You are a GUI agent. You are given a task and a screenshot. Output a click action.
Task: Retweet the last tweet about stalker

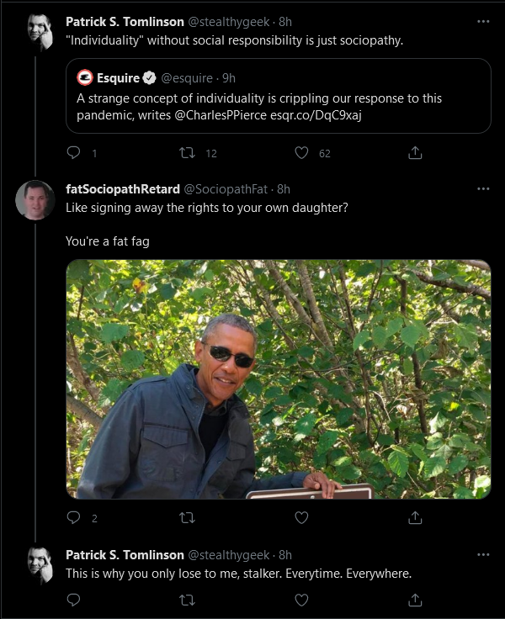[x=188, y=600]
